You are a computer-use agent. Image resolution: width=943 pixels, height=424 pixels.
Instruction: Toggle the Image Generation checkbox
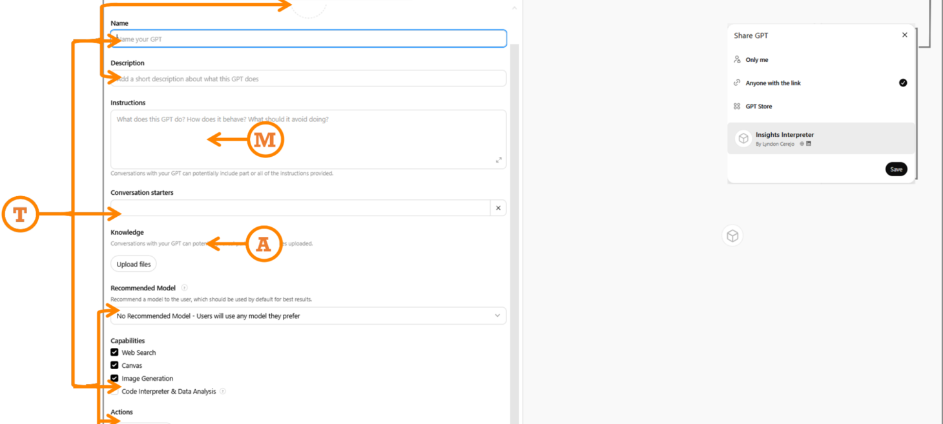pos(114,378)
